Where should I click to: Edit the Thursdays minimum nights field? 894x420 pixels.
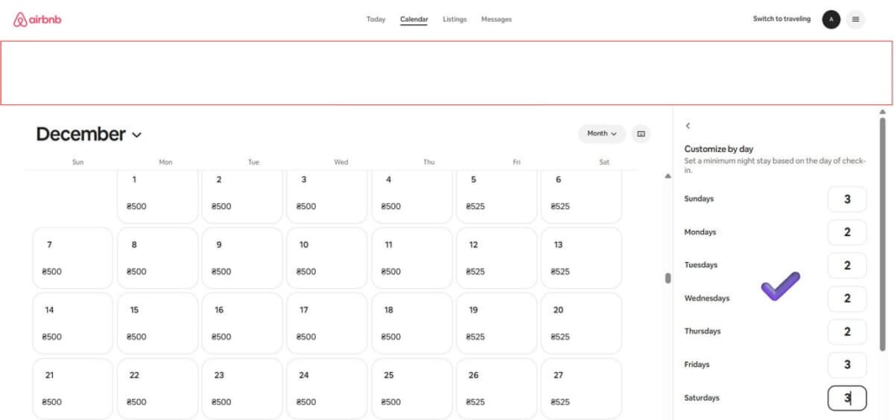pos(847,331)
